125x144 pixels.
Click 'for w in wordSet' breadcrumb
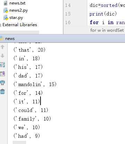click(107, 30)
